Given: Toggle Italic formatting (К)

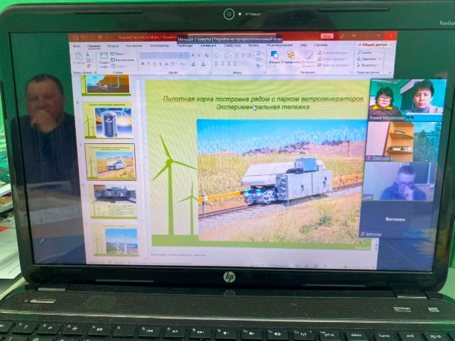Looking at the screenshot, I should coord(148,64).
